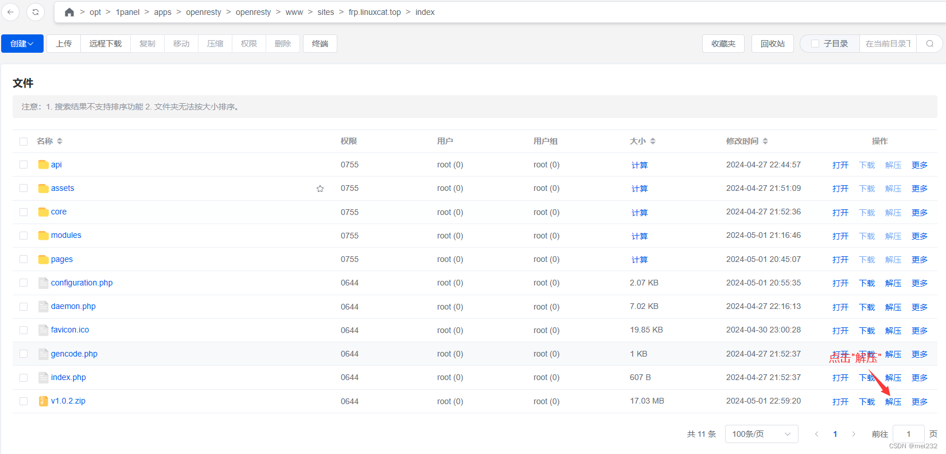This screenshot has height=454, width=946.
Task: Click the search magnifier icon
Action: pyautogui.click(x=929, y=44)
